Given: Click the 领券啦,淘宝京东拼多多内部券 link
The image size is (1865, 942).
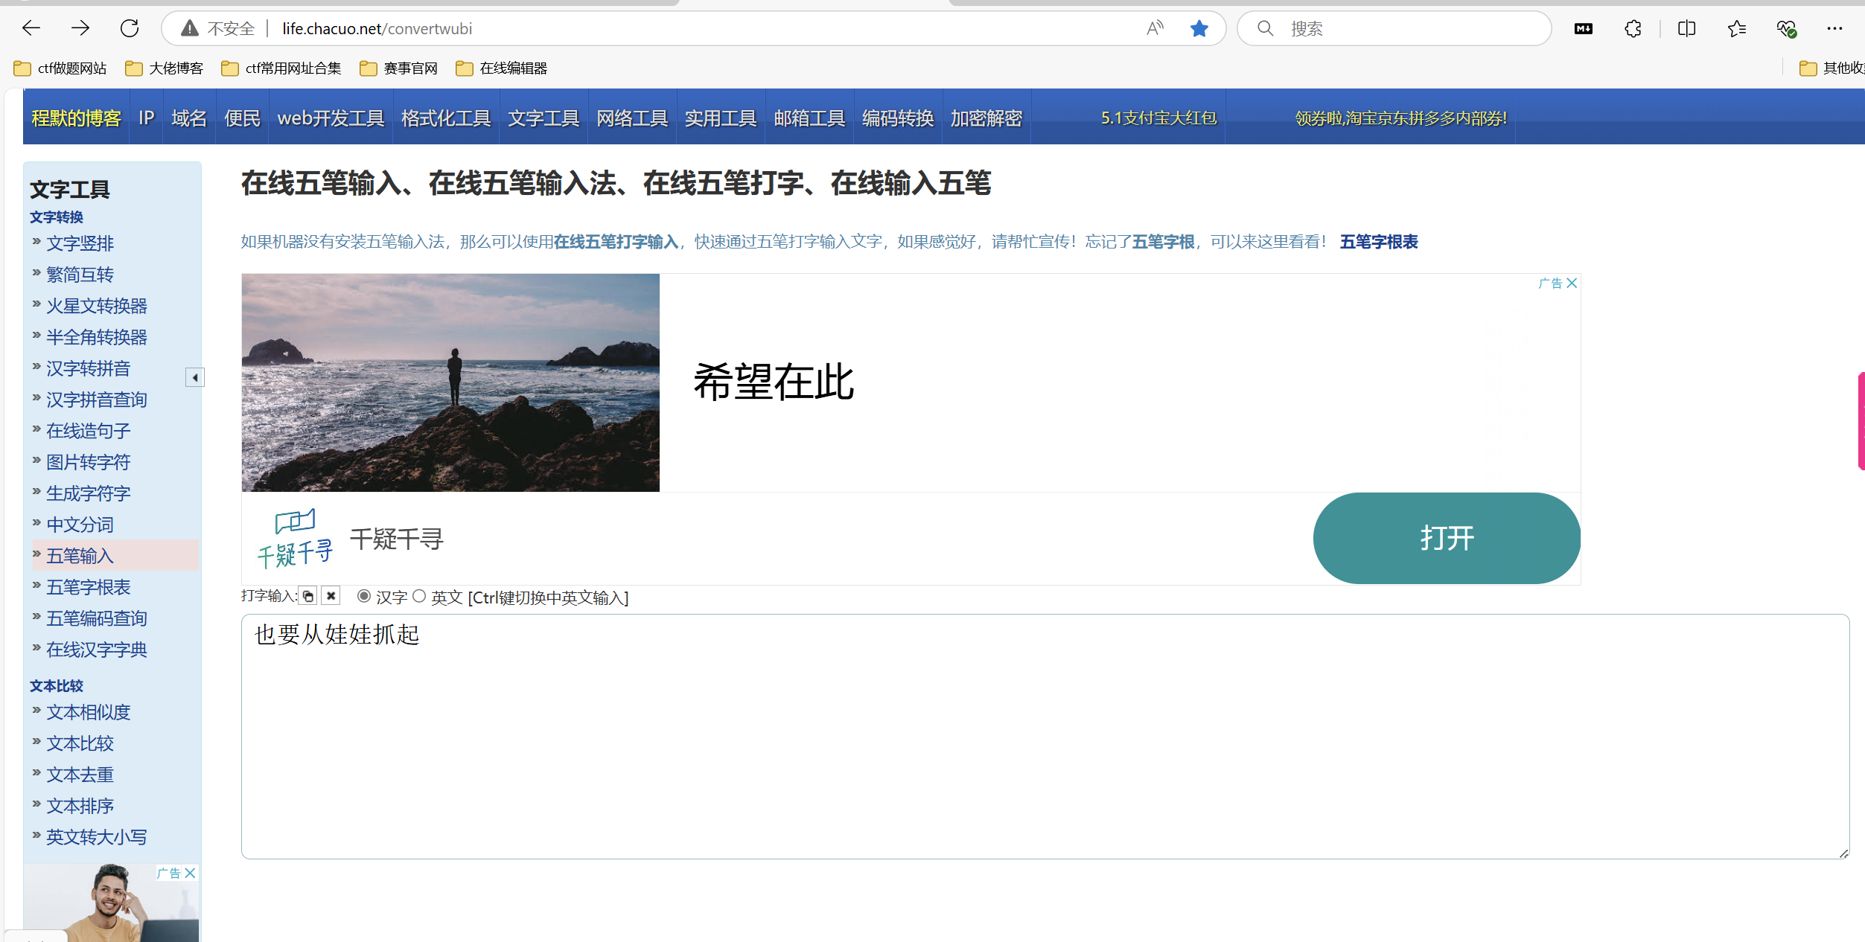Looking at the screenshot, I should pyautogui.click(x=1400, y=118).
